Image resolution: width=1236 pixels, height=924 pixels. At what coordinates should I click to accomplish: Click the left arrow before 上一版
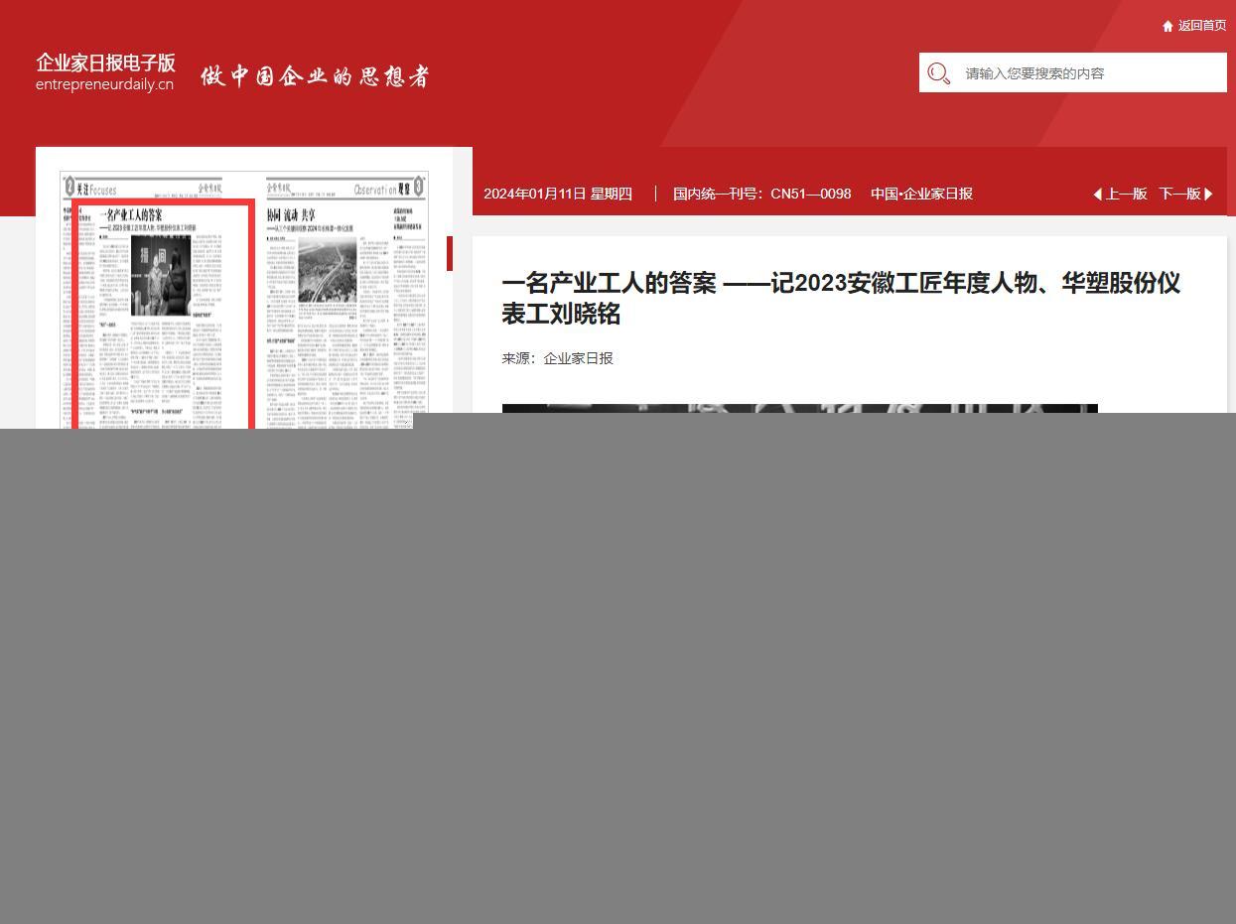(1097, 195)
